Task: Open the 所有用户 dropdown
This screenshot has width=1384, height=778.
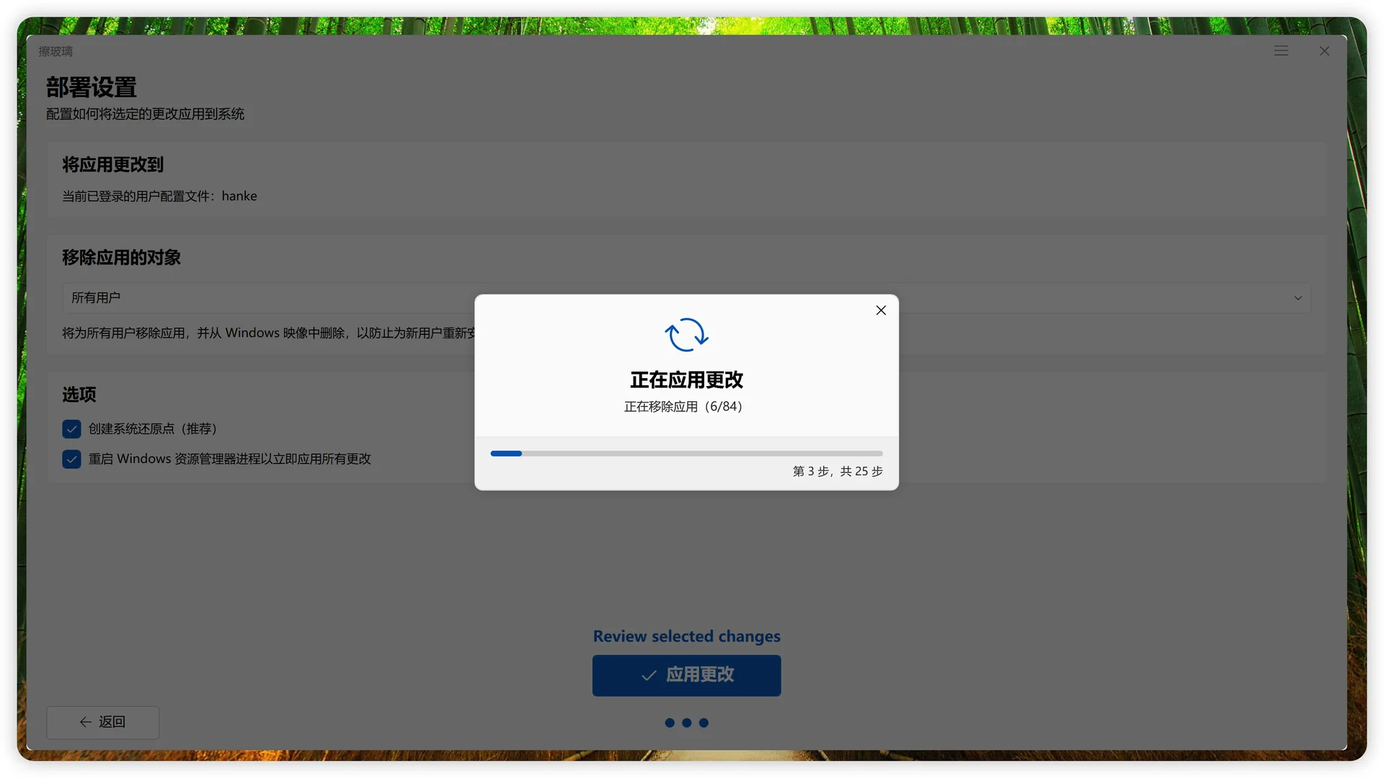Action: (x=686, y=298)
